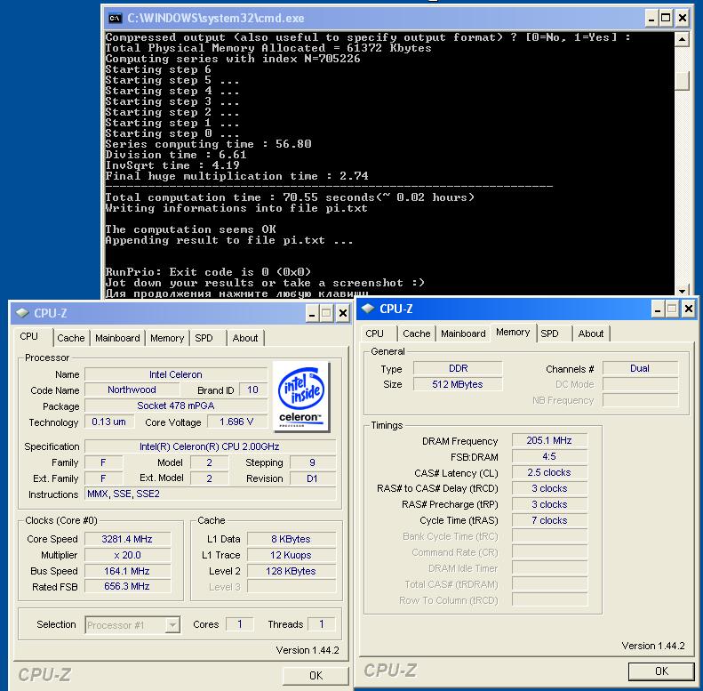Viewport: 703px width, 691px height.
Task: Click the left CPU-Z window title icon
Action: coord(22,313)
